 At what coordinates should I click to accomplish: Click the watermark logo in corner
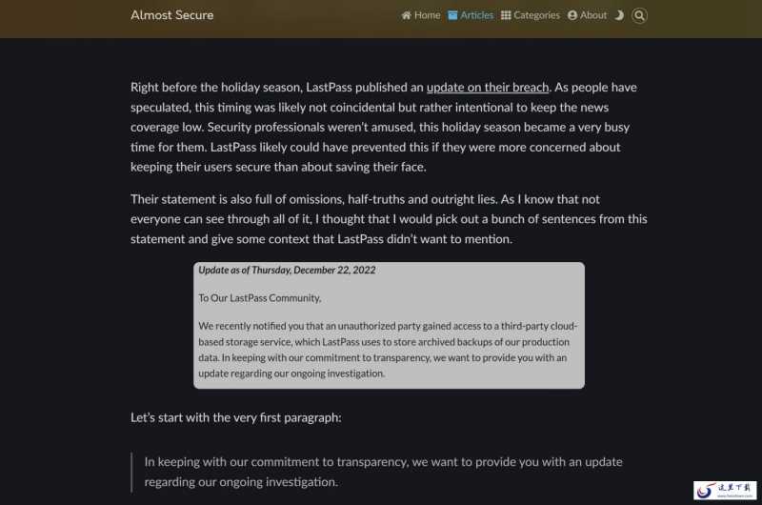point(725,490)
